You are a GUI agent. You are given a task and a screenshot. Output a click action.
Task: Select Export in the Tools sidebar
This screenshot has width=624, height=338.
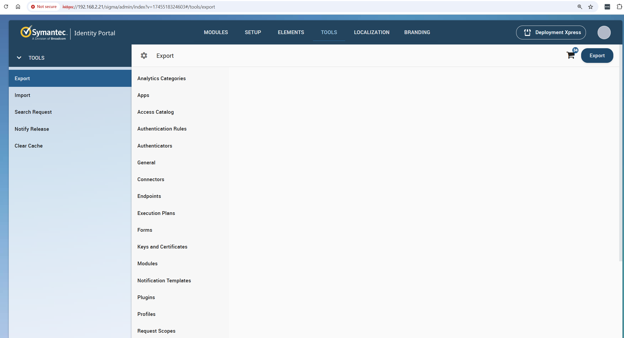pyautogui.click(x=70, y=78)
